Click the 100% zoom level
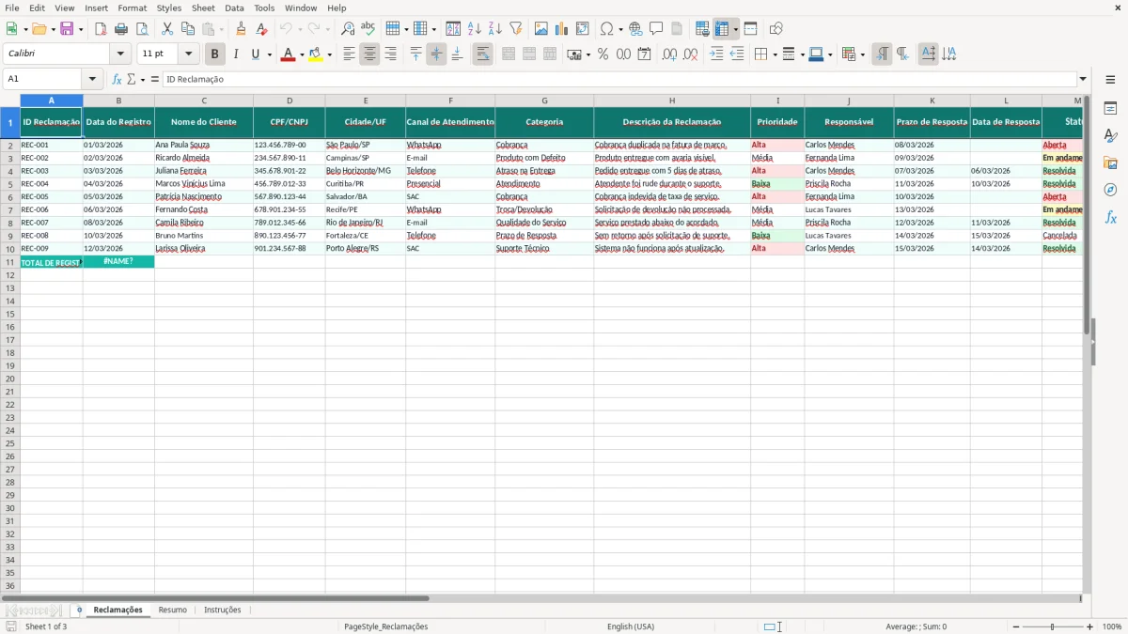This screenshot has width=1128, height=634. tap(1112, 626)
